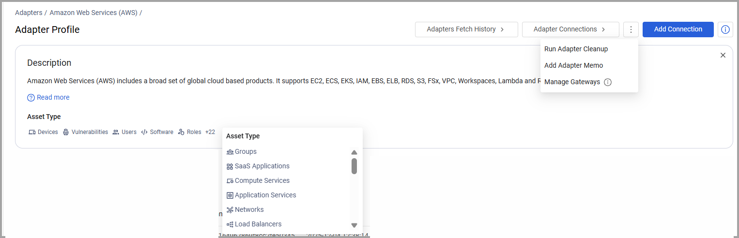Click the Read more question mark icon
Image resolution: width=739 pixels, height=238 pixels.
(31, 98)
